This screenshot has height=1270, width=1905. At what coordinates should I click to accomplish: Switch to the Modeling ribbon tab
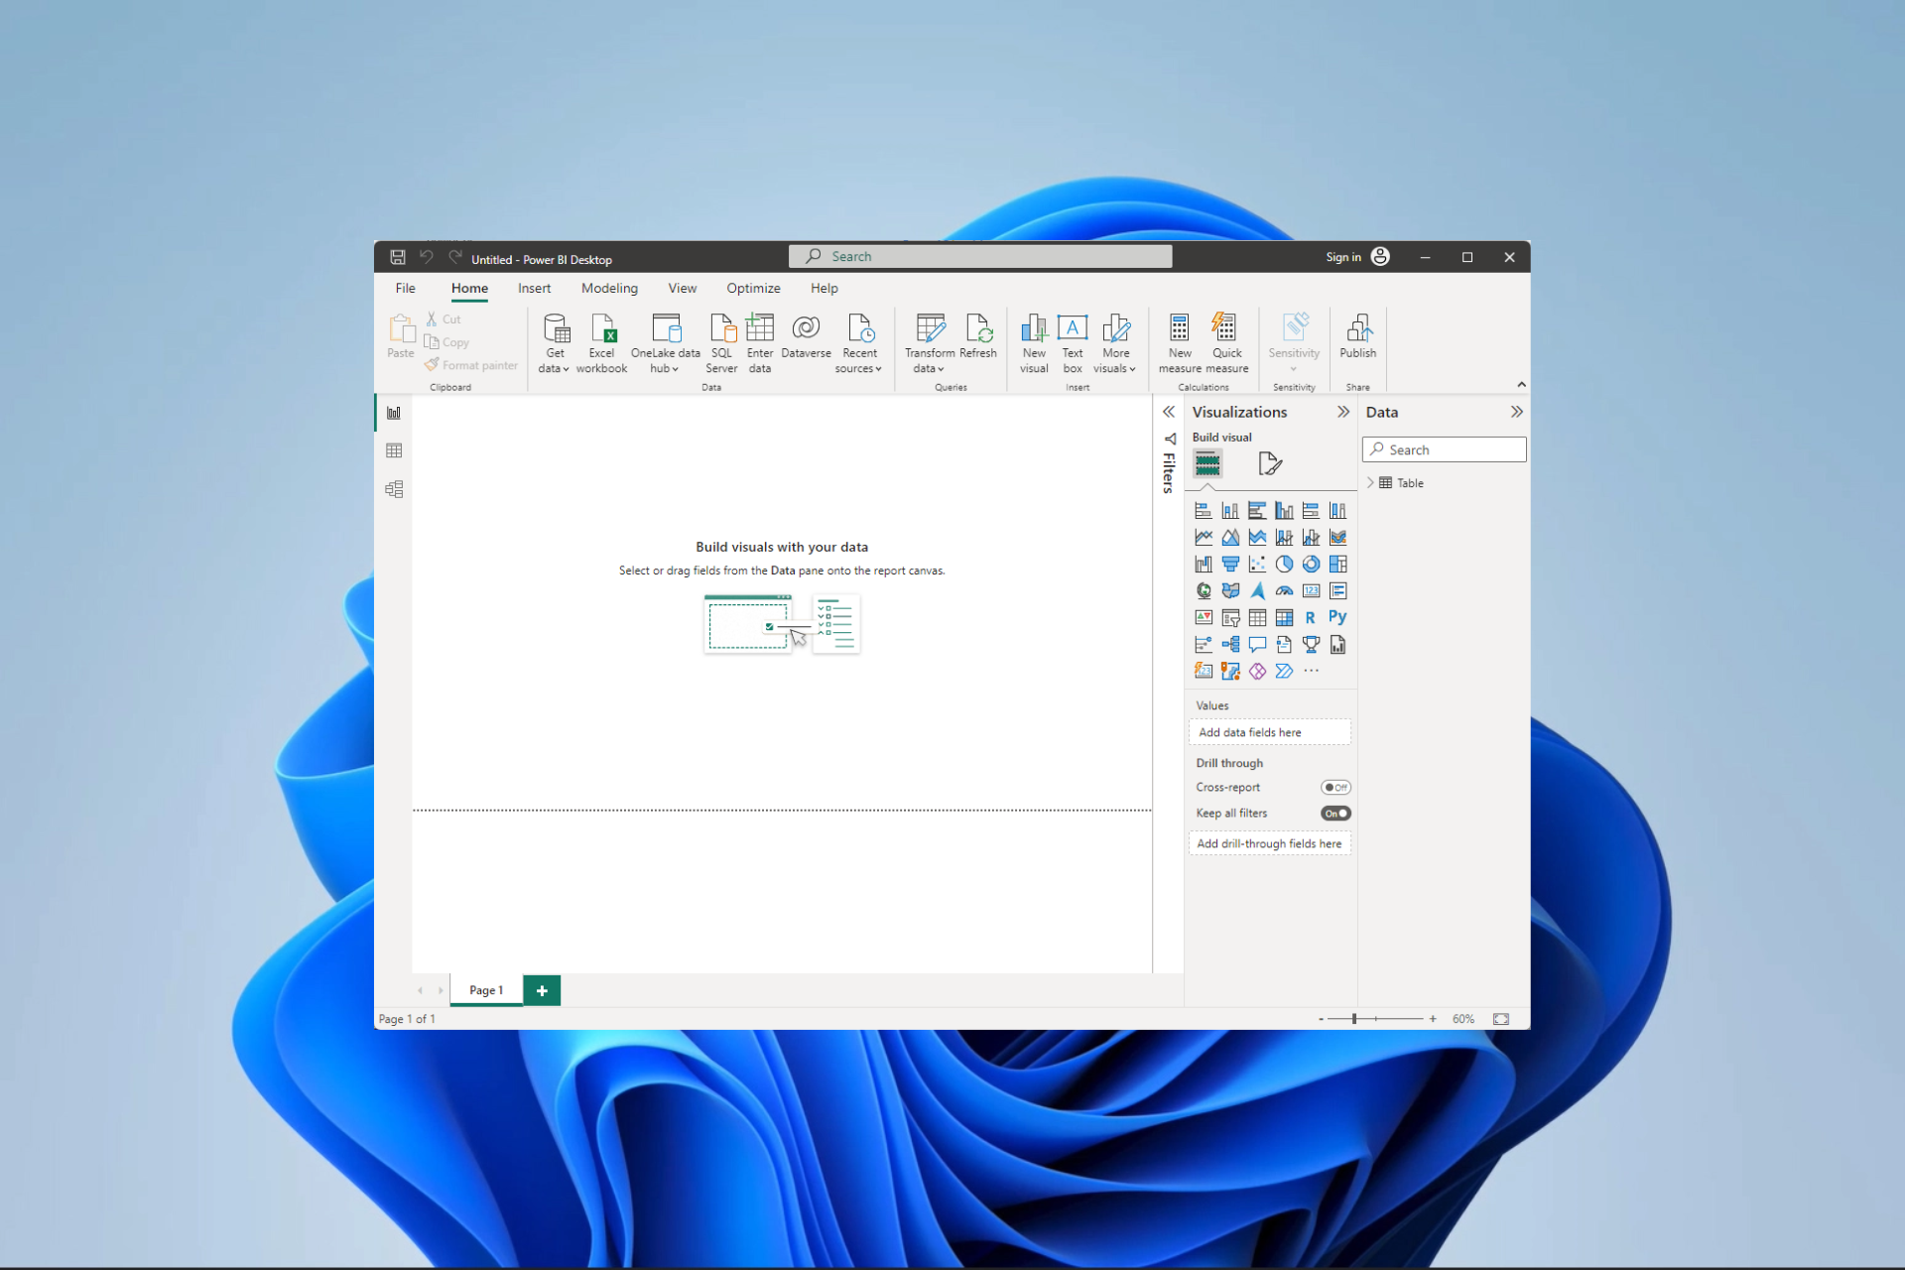pos(609,289)
